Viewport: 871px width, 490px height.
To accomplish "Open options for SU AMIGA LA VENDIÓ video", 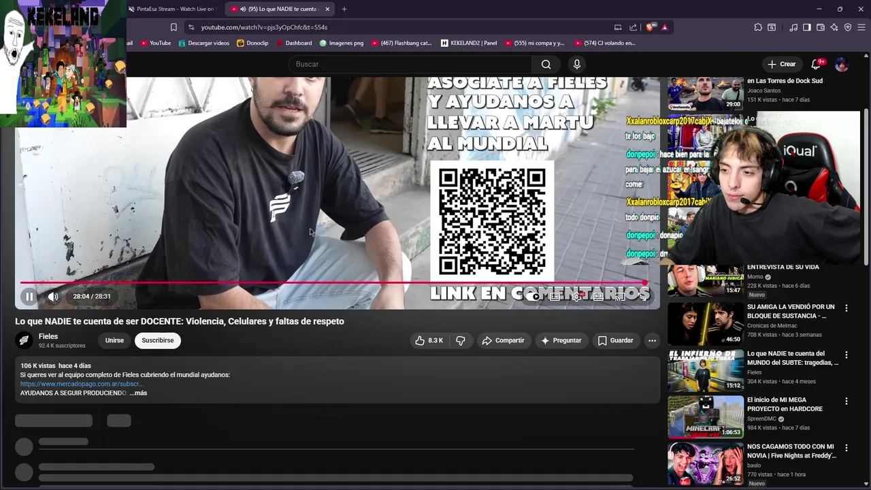I will tap(847, 308).
